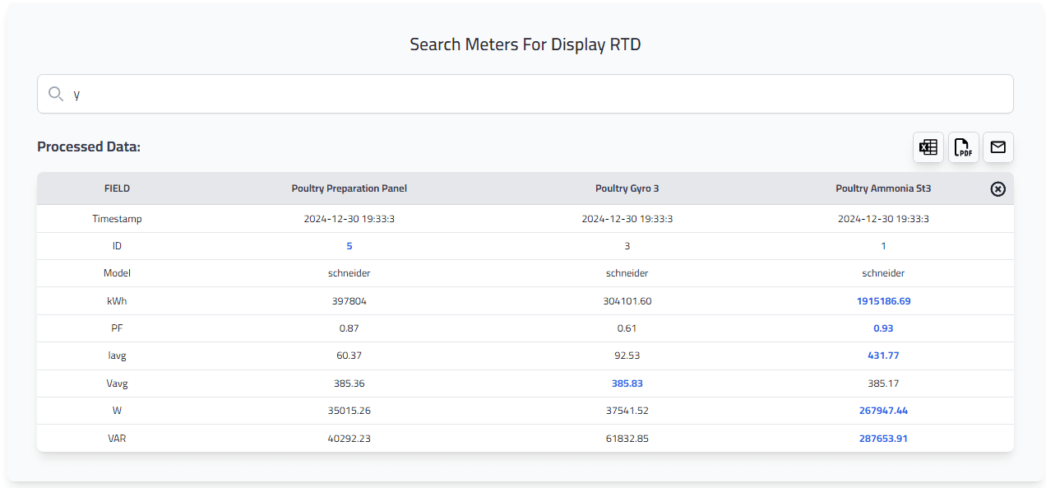Click VAR value 287653.91
Image resolution: width=1046 pixels, height=488 pixels.
click(x=884, y=439)
